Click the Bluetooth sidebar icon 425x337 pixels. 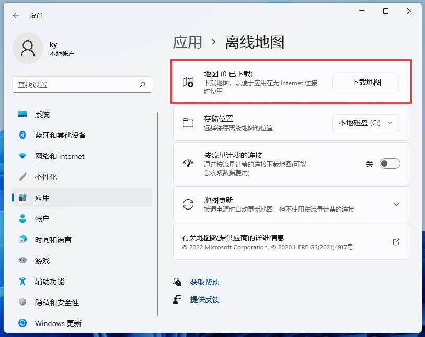point(22,135)
